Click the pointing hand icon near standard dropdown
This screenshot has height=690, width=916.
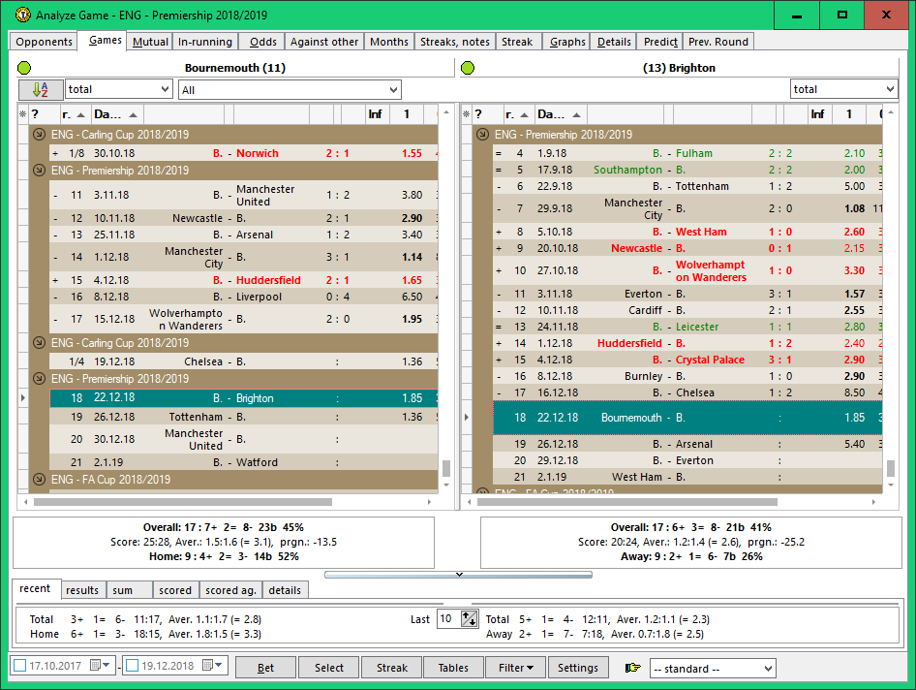coord(633,668)
